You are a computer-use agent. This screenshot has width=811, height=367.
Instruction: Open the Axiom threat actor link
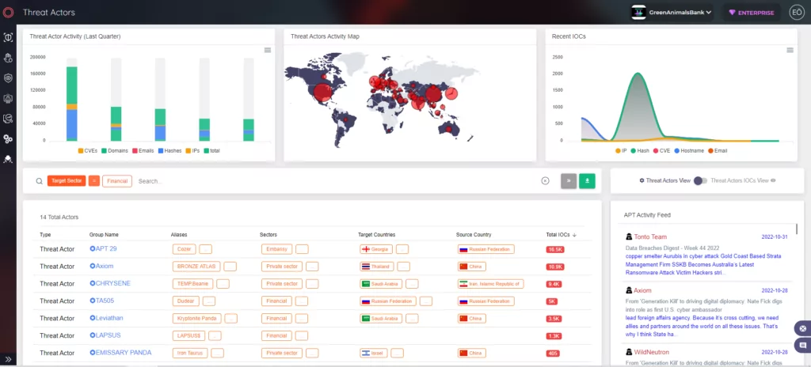click(x=105, y=267)
